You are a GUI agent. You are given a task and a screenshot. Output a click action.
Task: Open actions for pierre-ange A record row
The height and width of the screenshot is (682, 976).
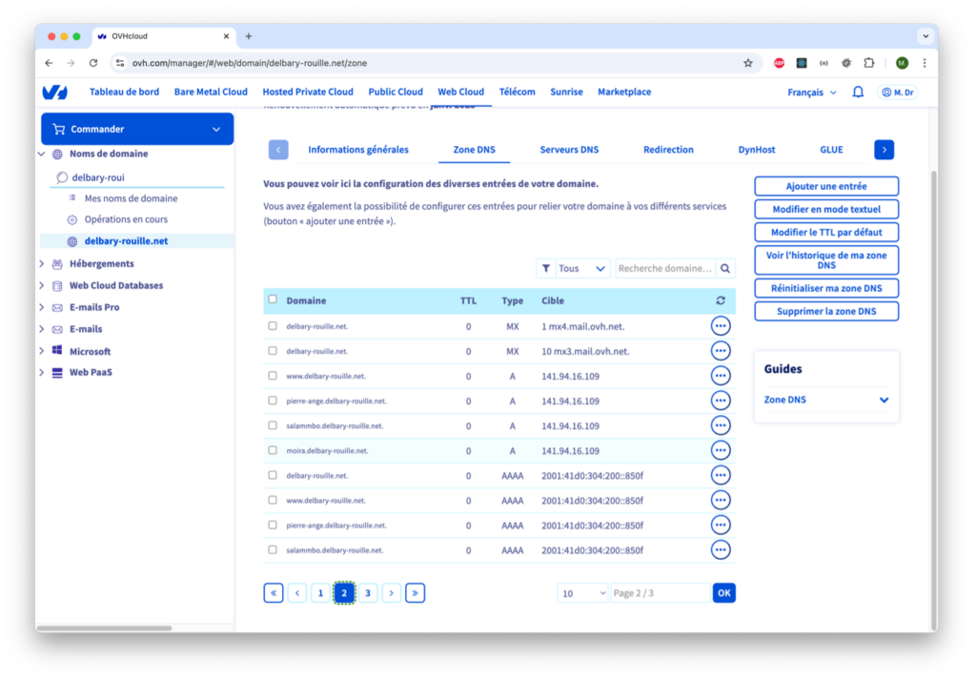pos(721,401)
